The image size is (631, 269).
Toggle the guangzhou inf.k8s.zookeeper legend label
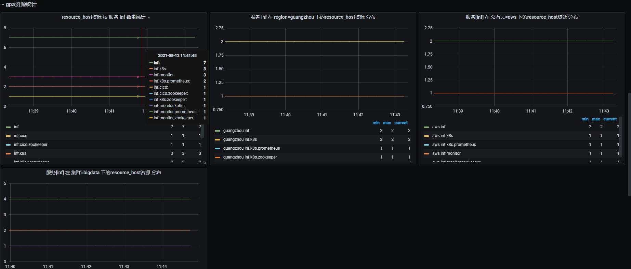[250, 157]
